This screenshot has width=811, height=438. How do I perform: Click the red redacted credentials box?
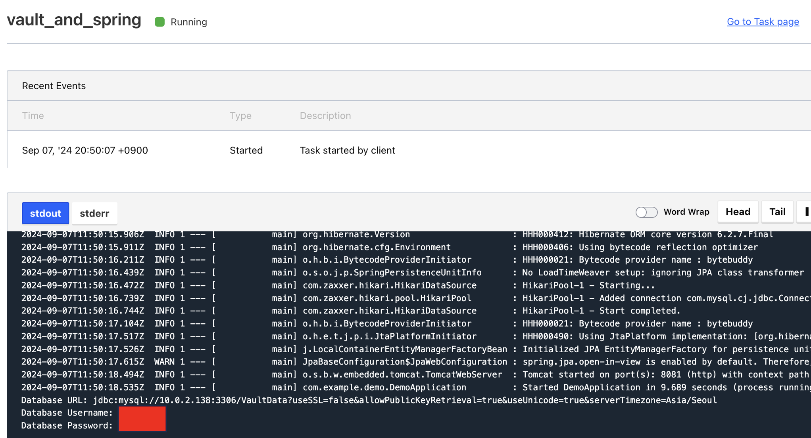point(142,419)
